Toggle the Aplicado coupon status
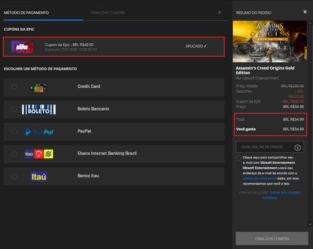The height and width of the screenshot is (249, 313). 196,46
